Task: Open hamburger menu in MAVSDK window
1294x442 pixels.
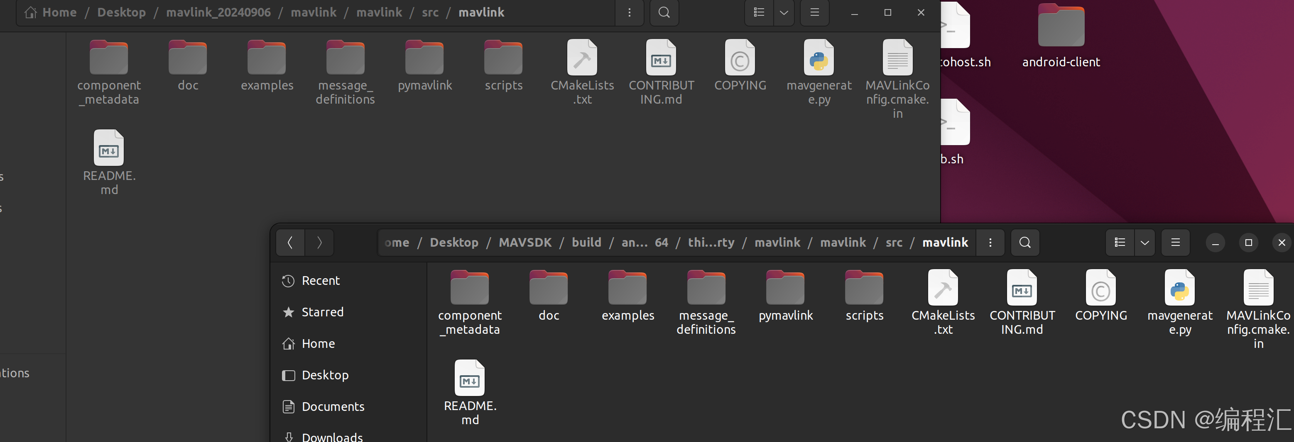Action: tap(1176, 242)
